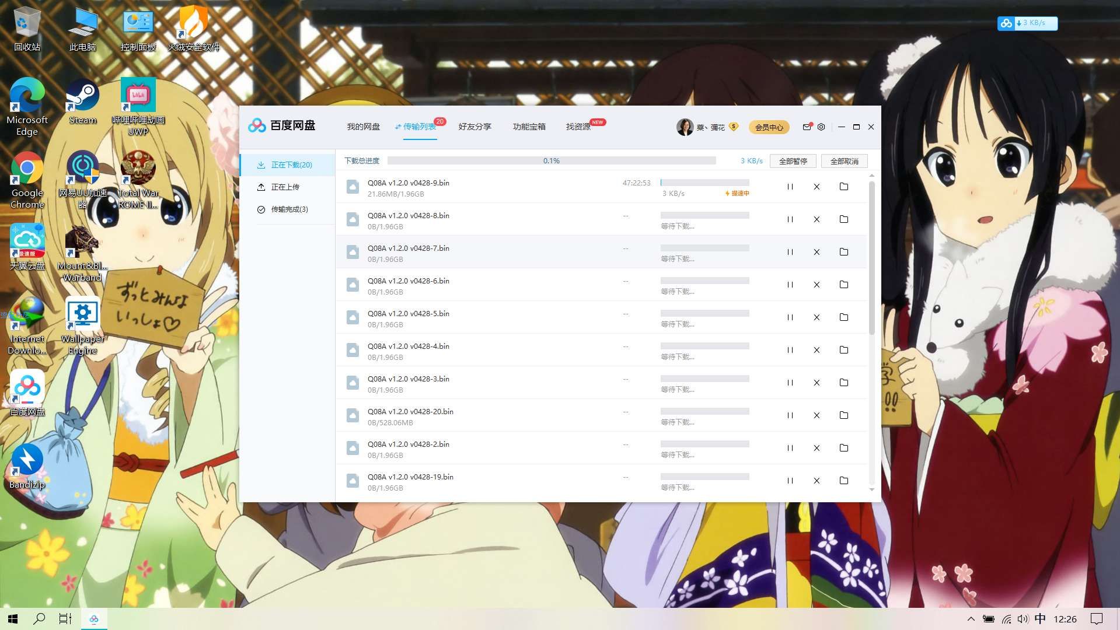The width and height of the screenshot is (1120, 630).
Task: Select Steam desktop shortcut
Action: tap(82, 102)
